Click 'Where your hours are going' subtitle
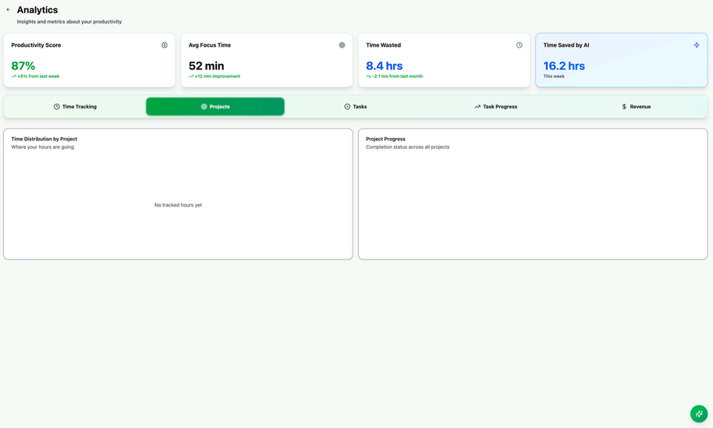The height and width of the screenshot is (428, 713). (42, 147)
